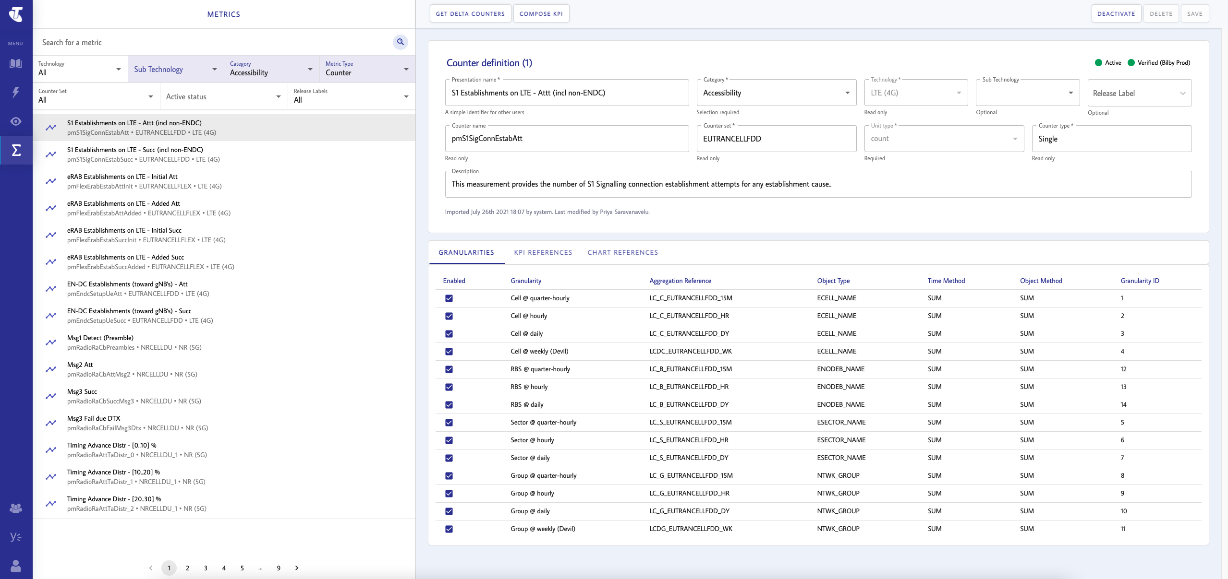This screenshot has width=1228, height=579.
Task: Open the Counter Set filter dropdown
Action: [96, 96]
